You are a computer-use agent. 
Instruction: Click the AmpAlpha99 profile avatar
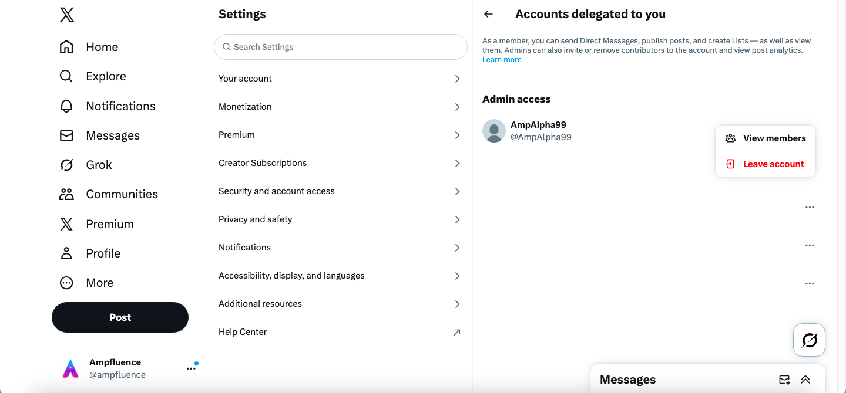494,131
